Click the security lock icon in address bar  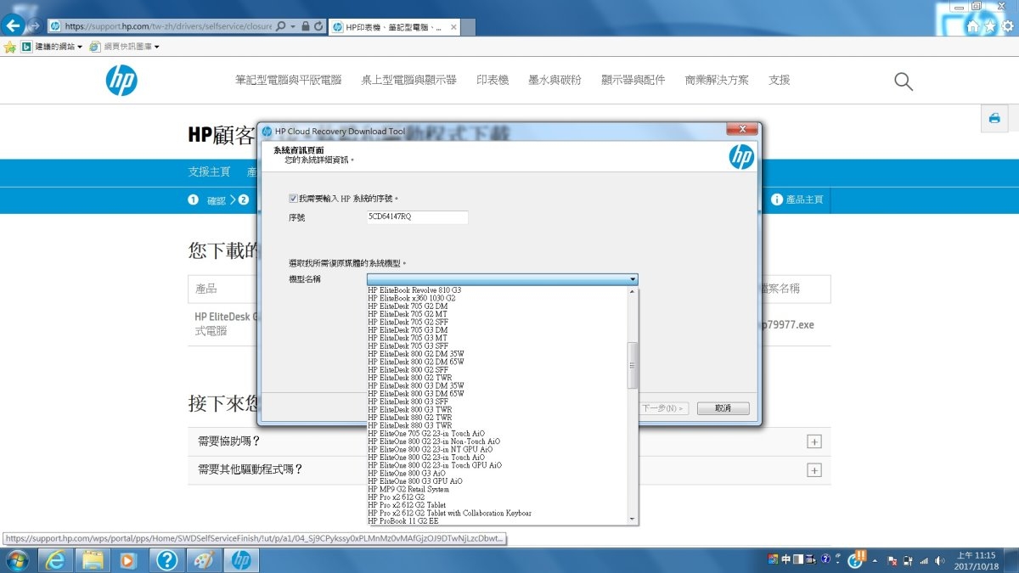306,26
